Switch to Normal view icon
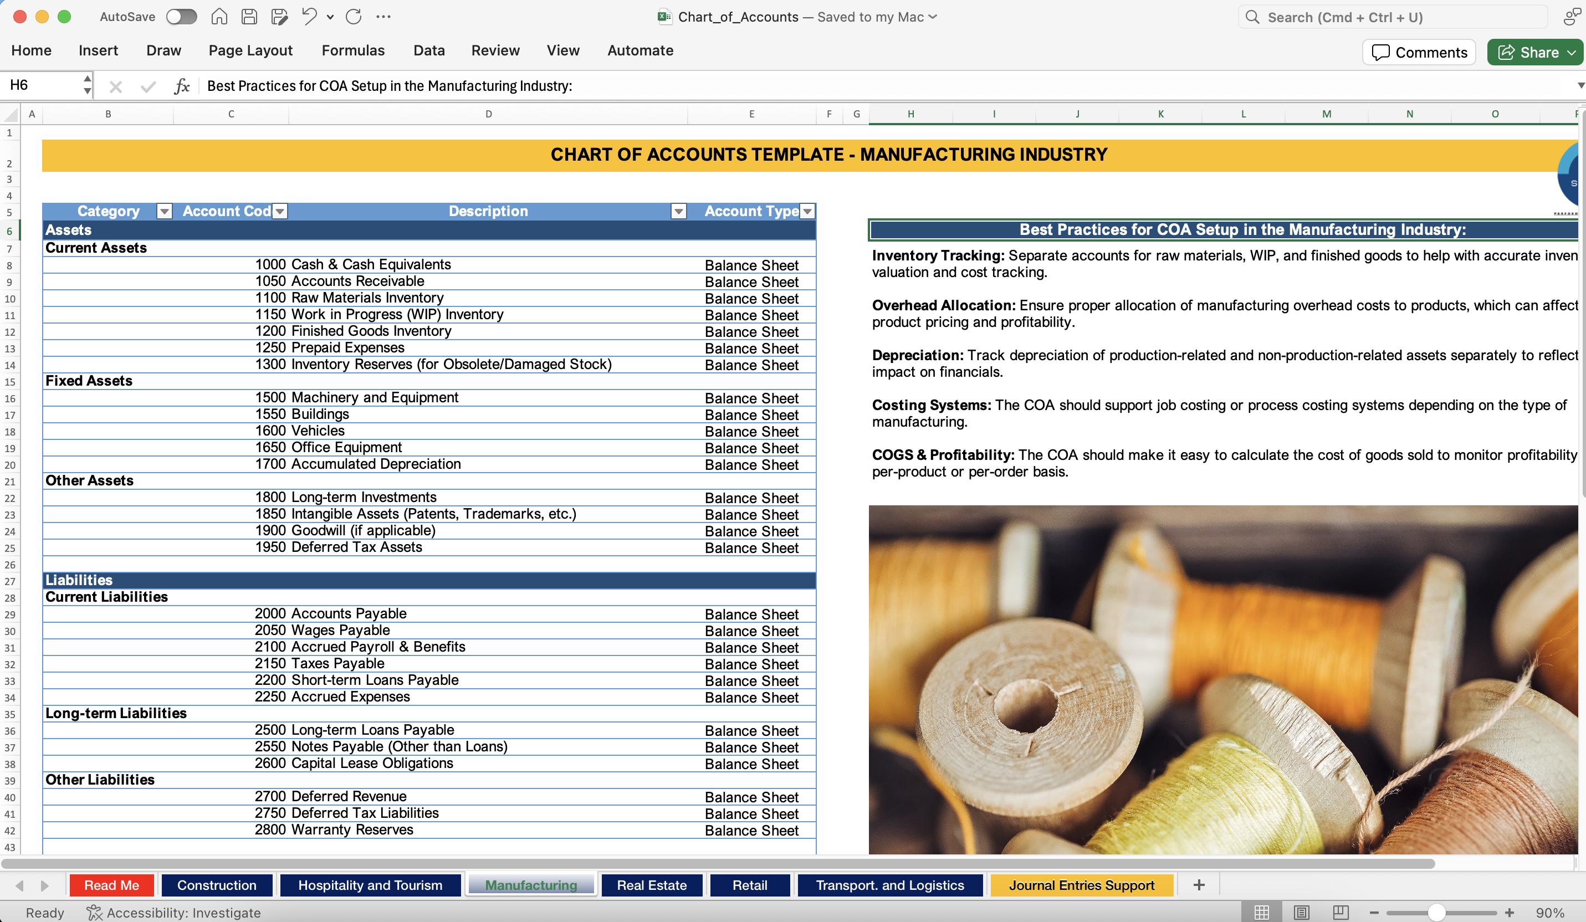Image resolution: width=1586 pixels, height=922 pixels. point(1261,913)
